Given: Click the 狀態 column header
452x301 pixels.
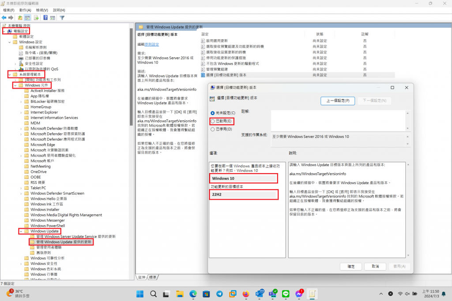Looking at the screenshot, I should [x=320, y=34].
